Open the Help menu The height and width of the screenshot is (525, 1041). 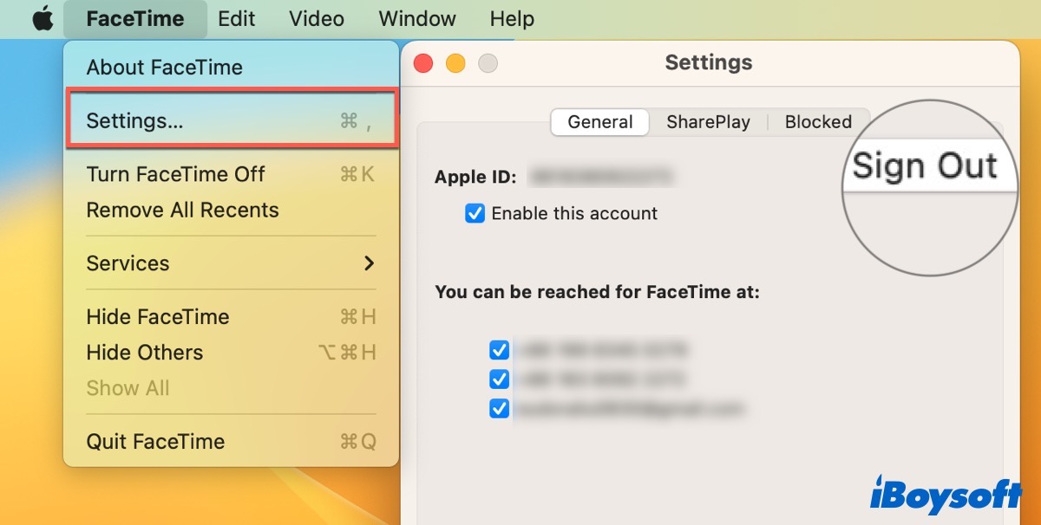[512, 19]
